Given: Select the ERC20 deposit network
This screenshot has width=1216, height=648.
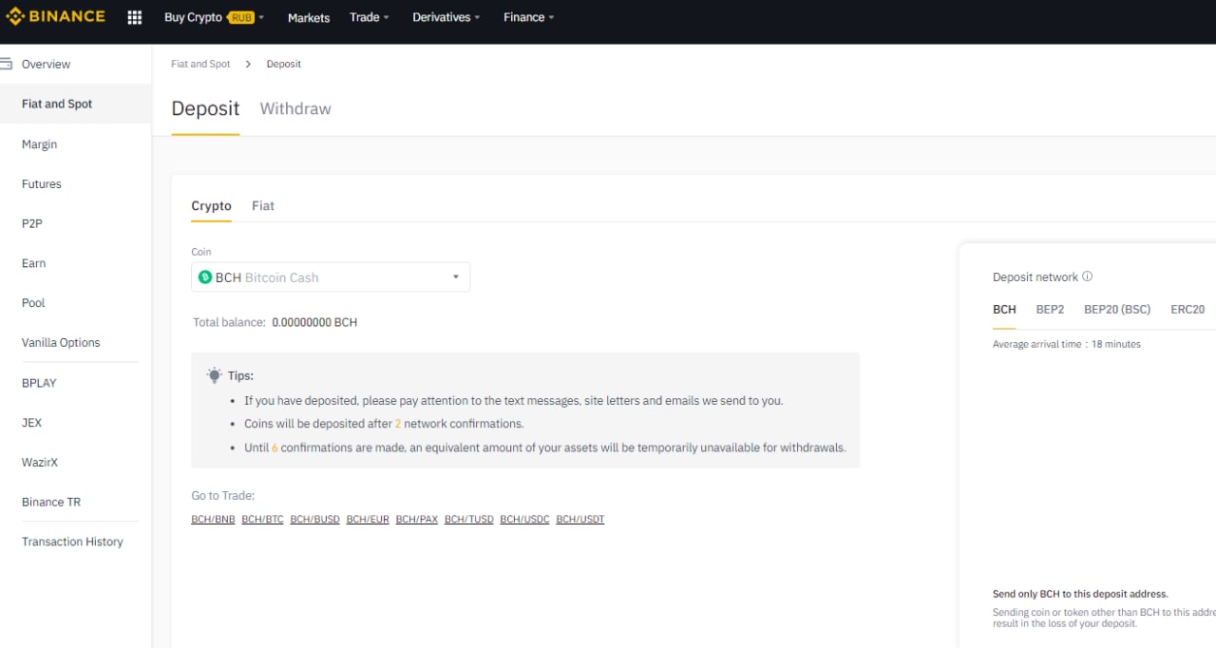Looking at the screenshot, I should pos(1187,309).
